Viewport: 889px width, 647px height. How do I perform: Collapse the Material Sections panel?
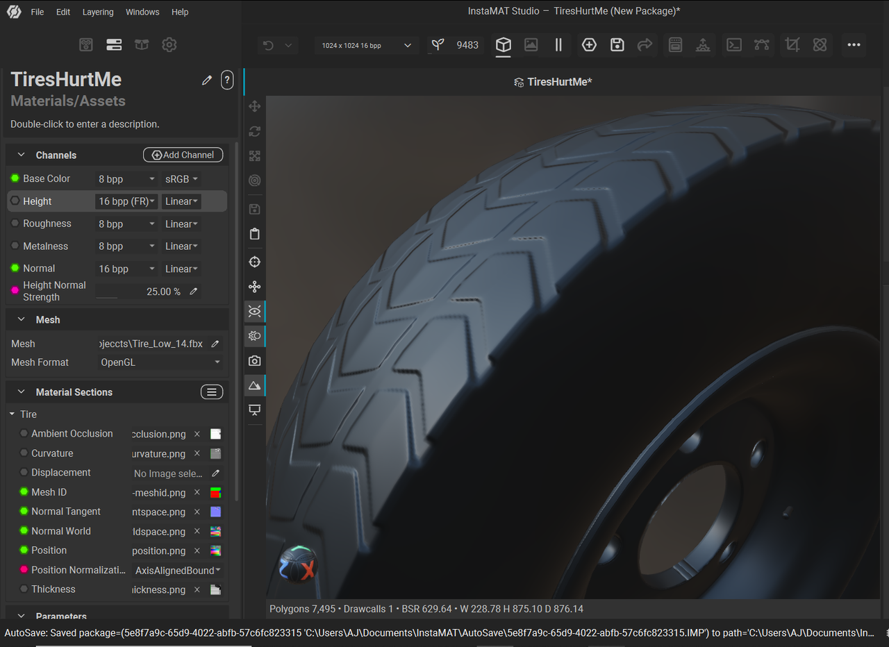[x=21, y=392]
